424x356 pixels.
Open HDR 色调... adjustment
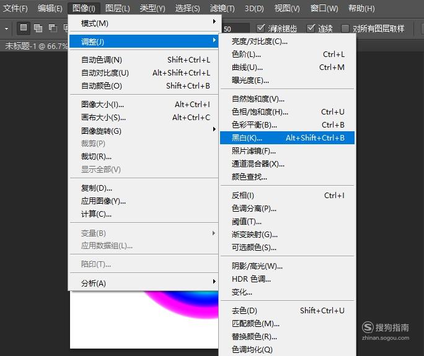[x=287, y=279]
